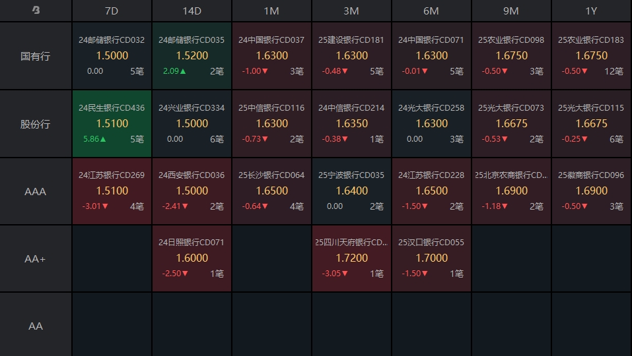Viewport: 632px width, 356px height.
Task: Open the 25宁波银行CD035 cell
Action: [351, 191]
